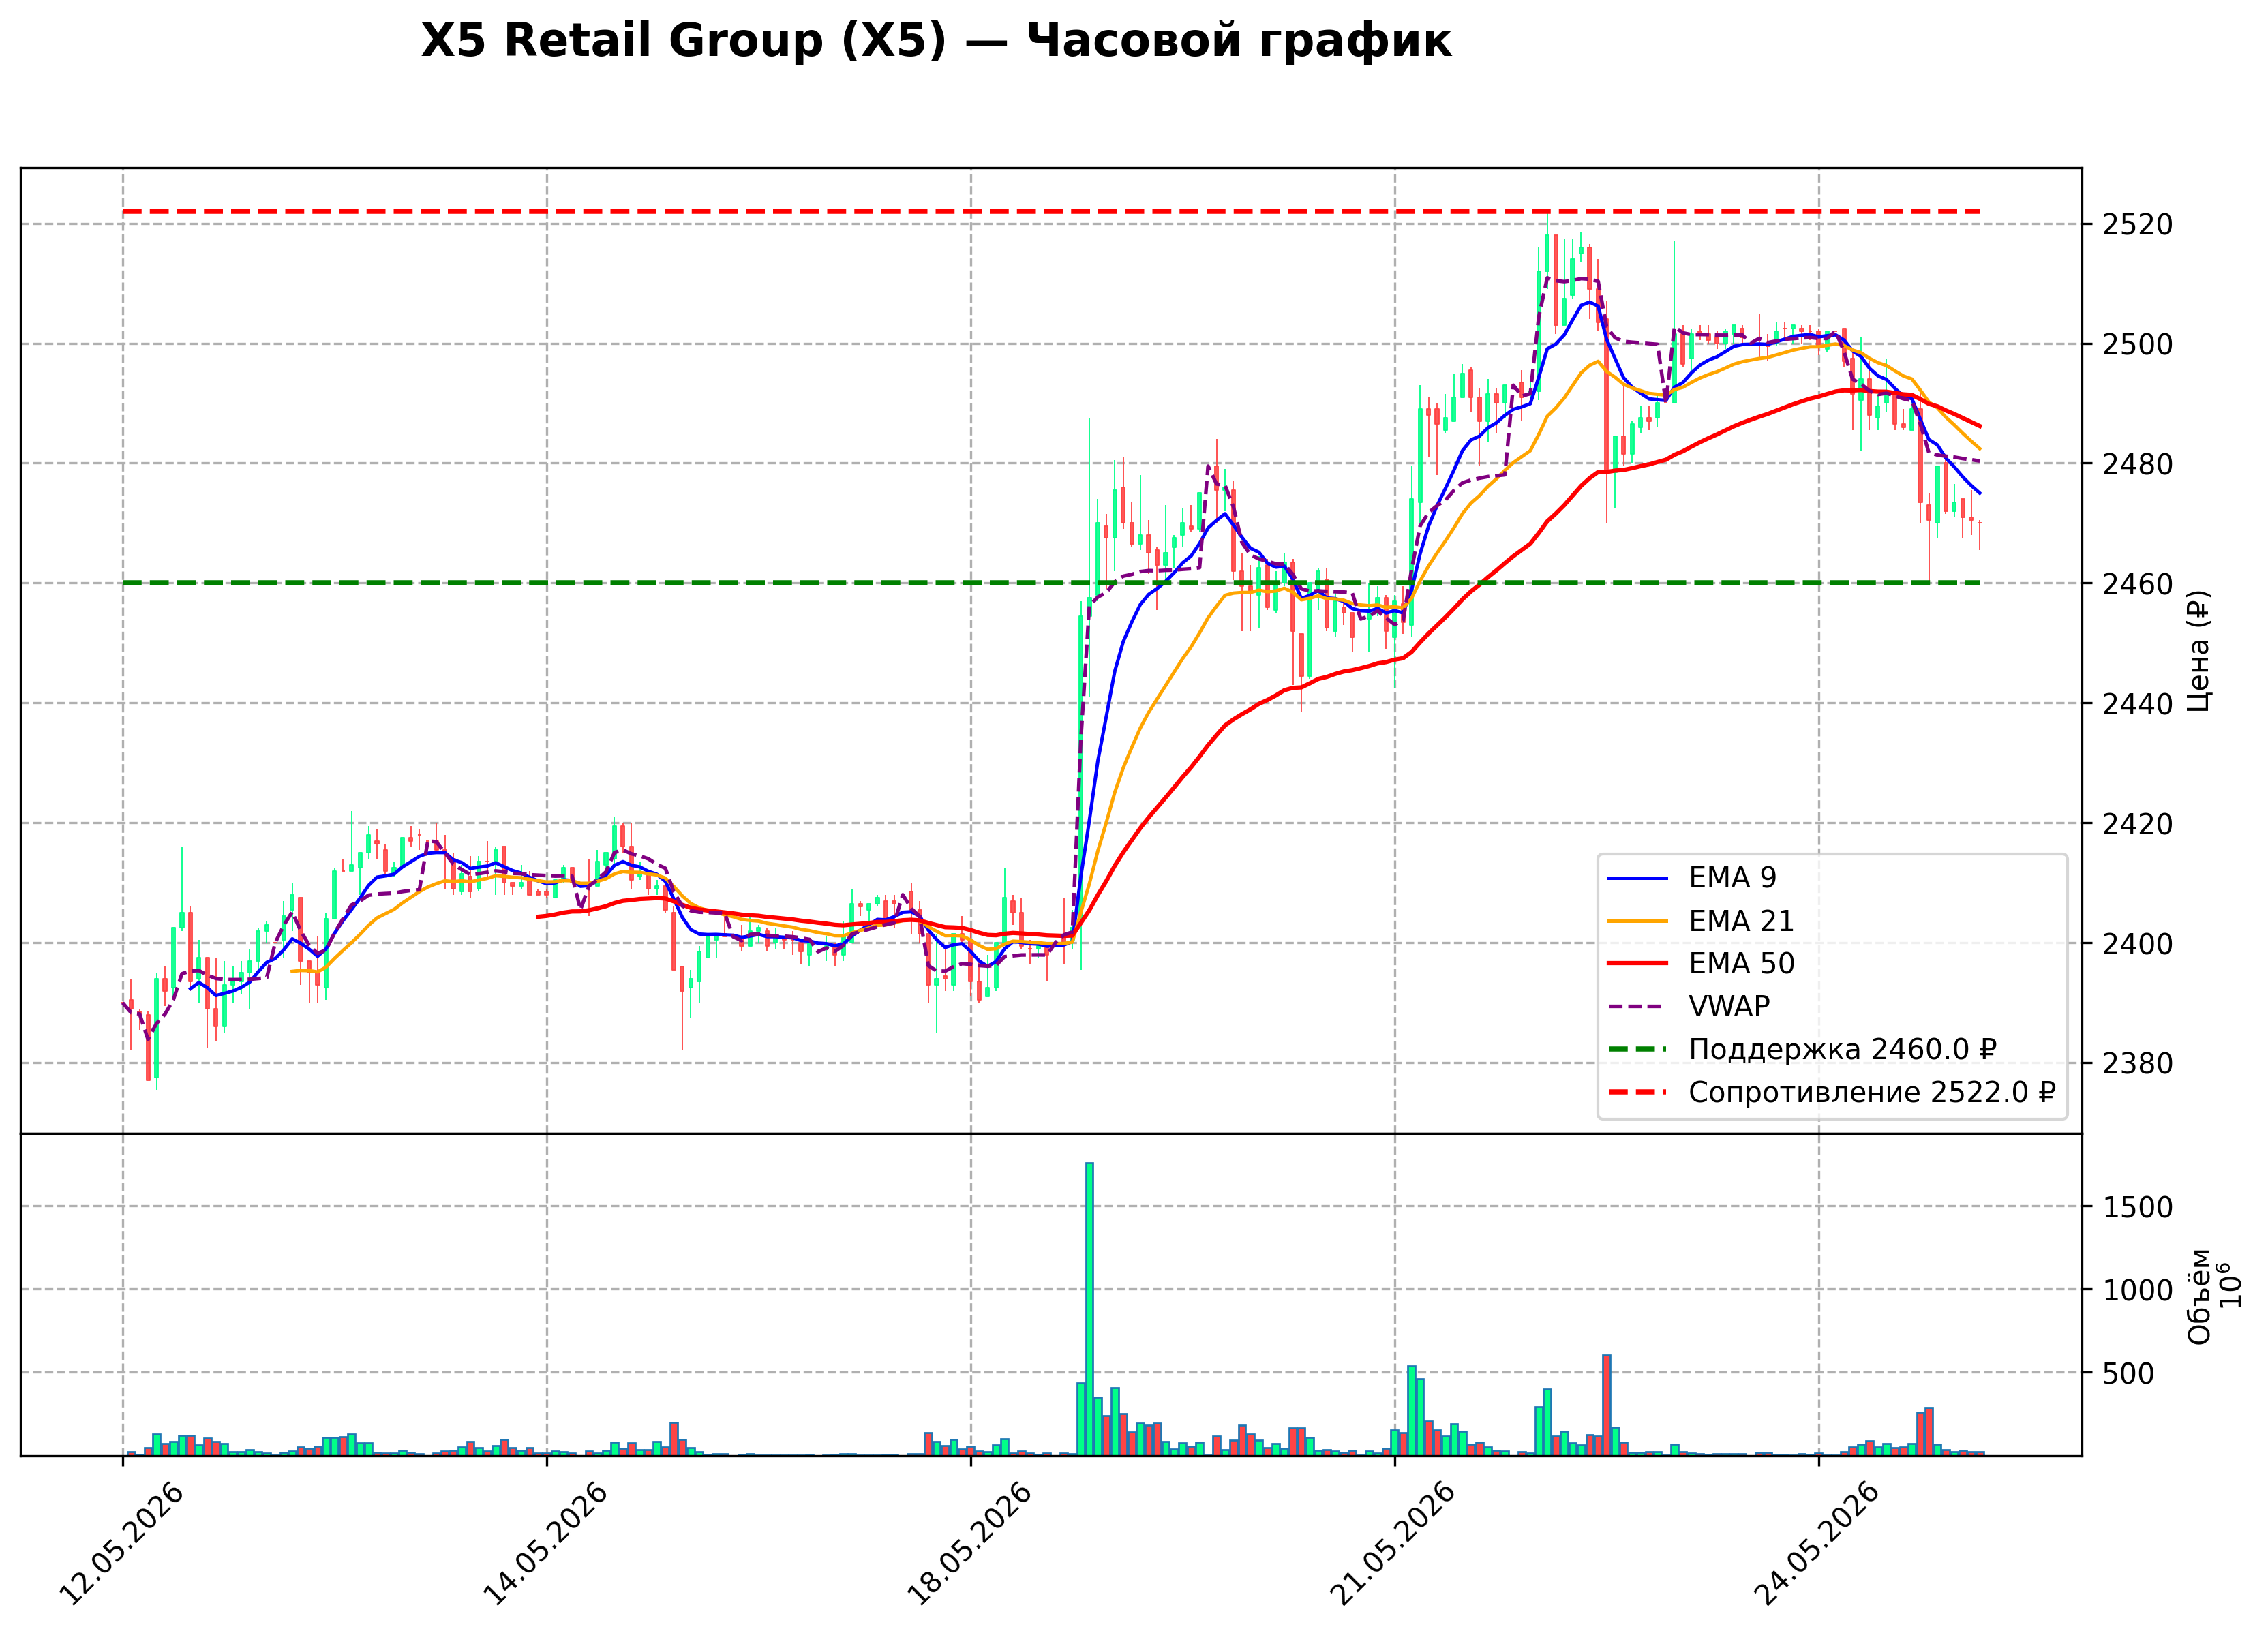The height and width of the screenshot is (1631, 2268).
Task: Click the 'Цена (₽)' axis label
Action: [x=2199, y=651]
